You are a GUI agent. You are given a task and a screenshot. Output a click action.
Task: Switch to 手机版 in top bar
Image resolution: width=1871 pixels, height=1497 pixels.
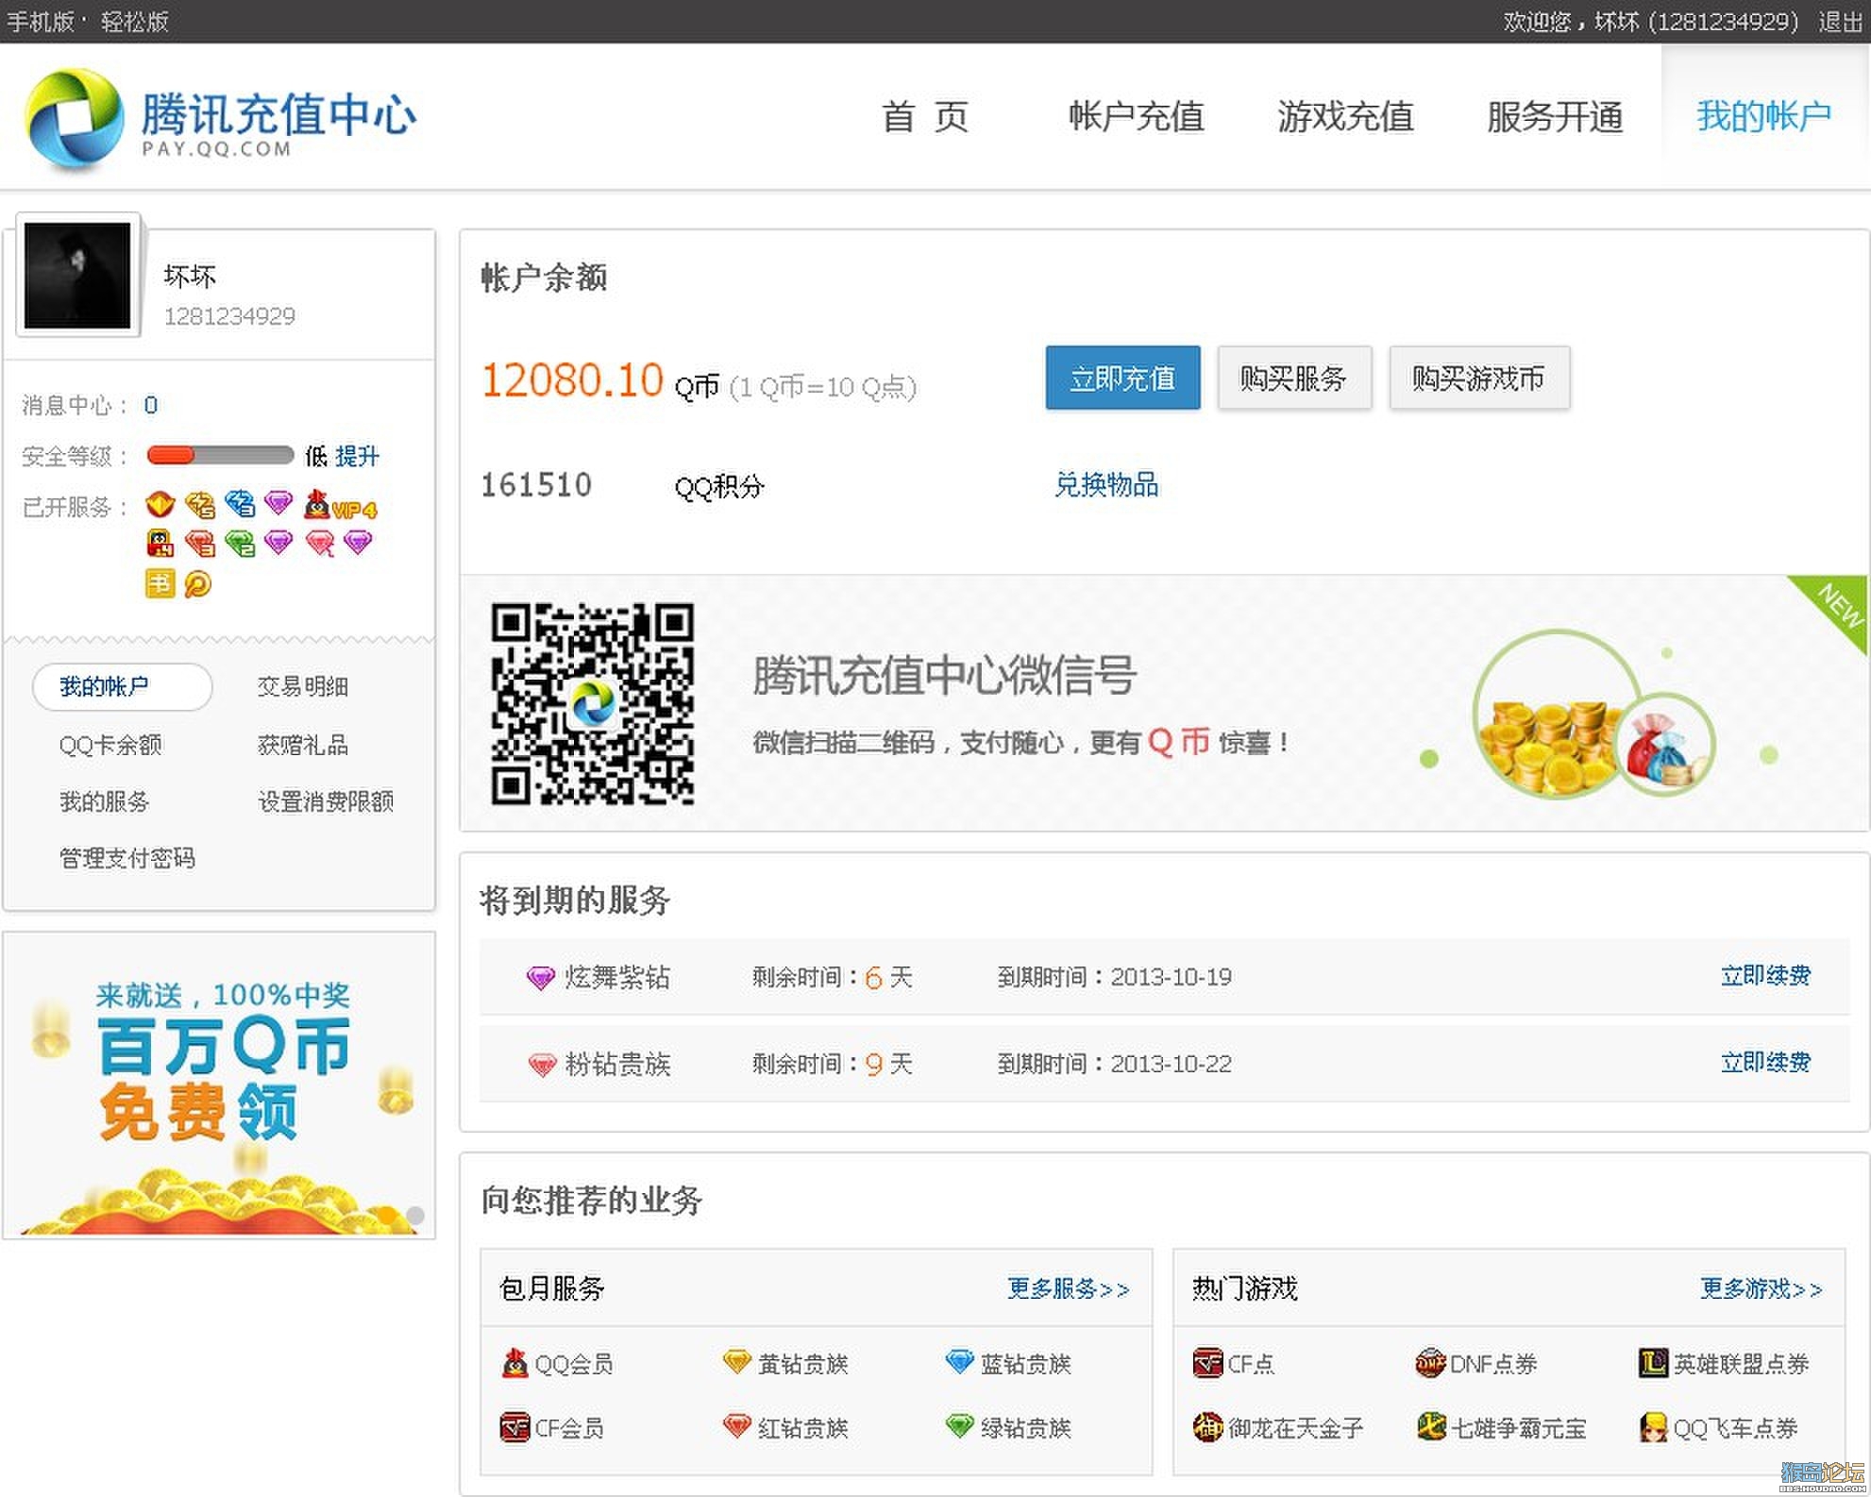coord(41,21)
